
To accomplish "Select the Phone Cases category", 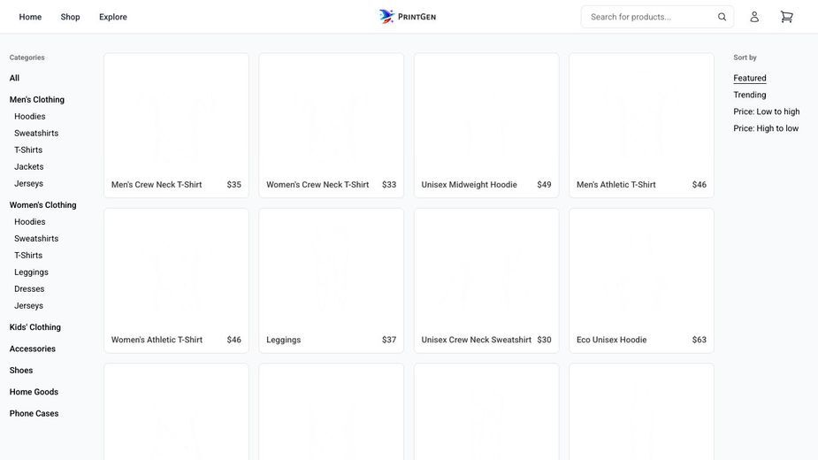I will (34, 413).
